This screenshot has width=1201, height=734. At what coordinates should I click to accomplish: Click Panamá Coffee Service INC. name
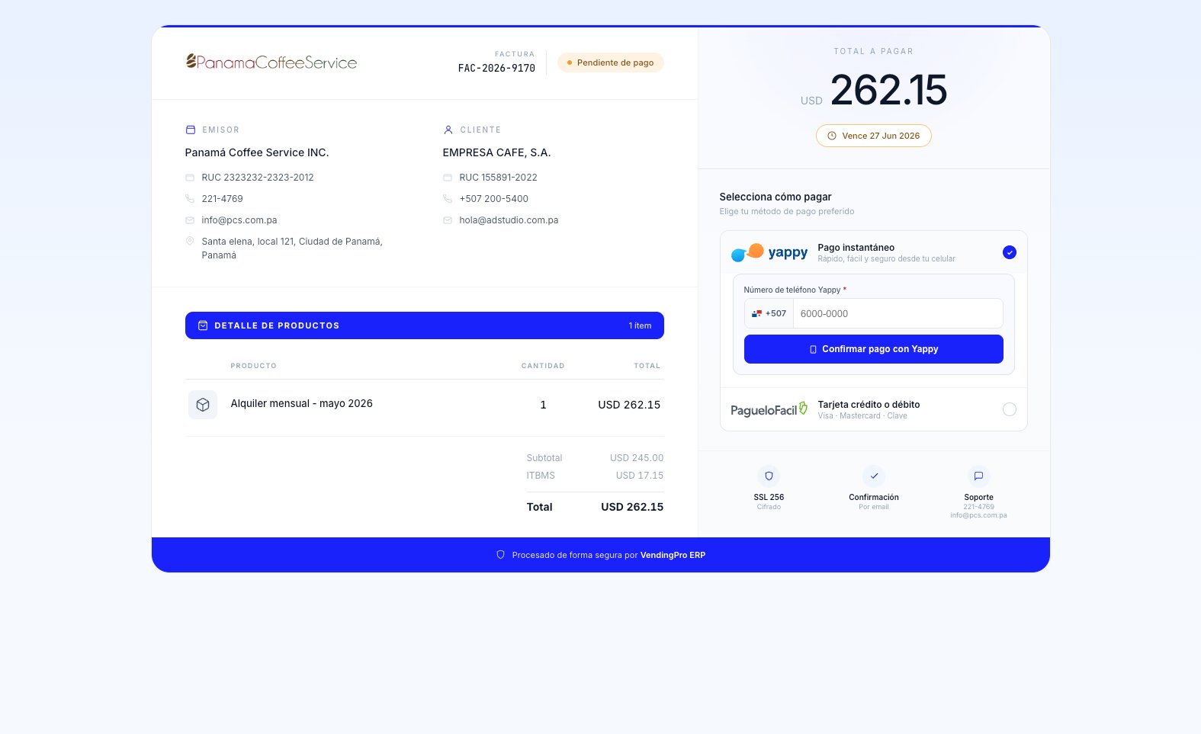257,152
